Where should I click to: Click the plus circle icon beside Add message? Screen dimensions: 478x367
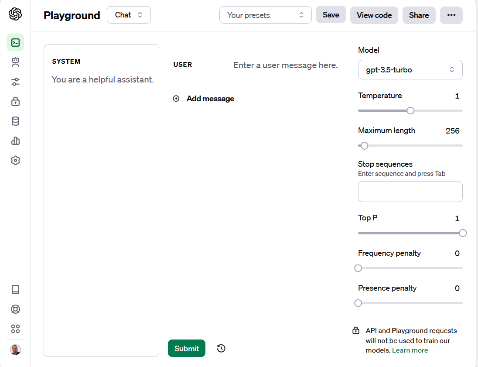(176, 99)
